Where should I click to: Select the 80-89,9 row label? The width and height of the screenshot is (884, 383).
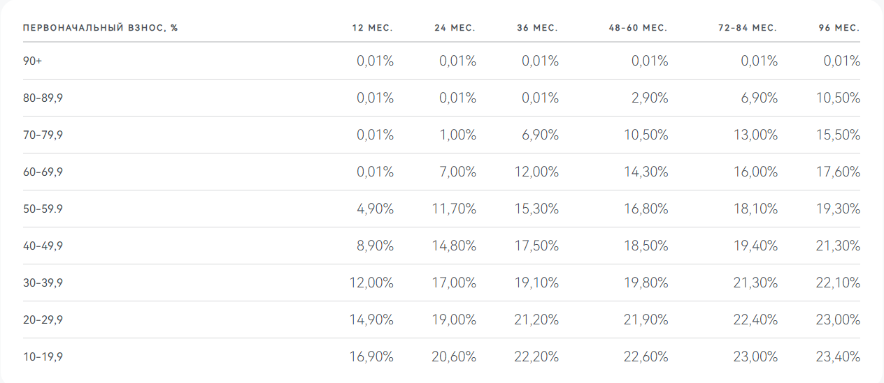point(43,98)
